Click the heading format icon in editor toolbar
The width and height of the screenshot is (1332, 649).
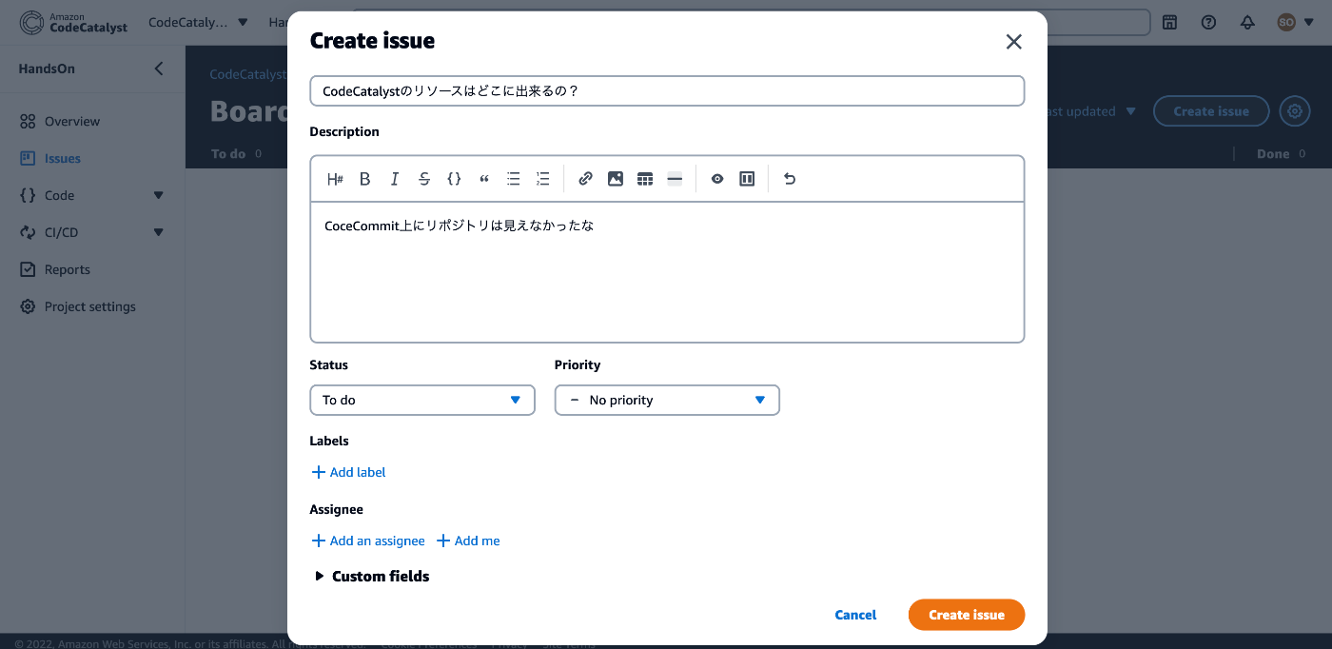(335, 179)
